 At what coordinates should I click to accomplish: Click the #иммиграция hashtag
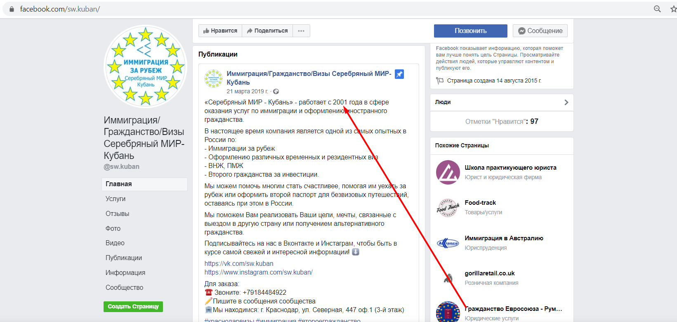[276, 320]
